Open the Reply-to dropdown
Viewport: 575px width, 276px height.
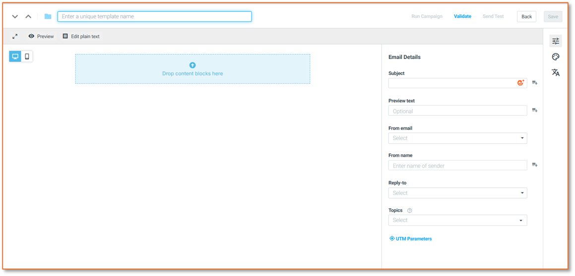(457, 193)
